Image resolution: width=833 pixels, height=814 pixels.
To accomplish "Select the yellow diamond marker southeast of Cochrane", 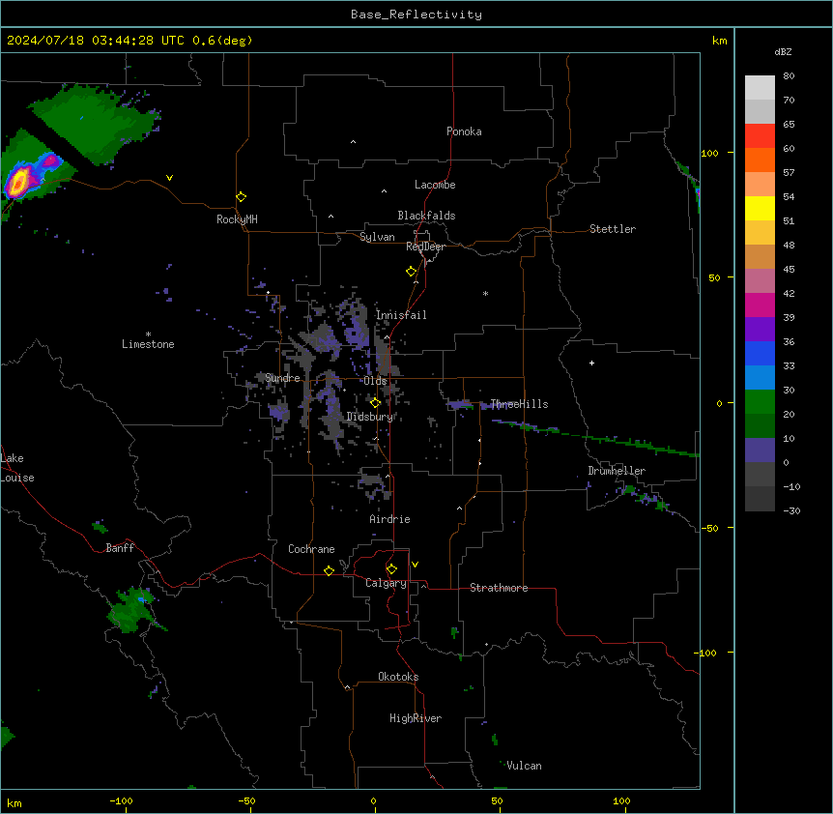I will 329,570.
